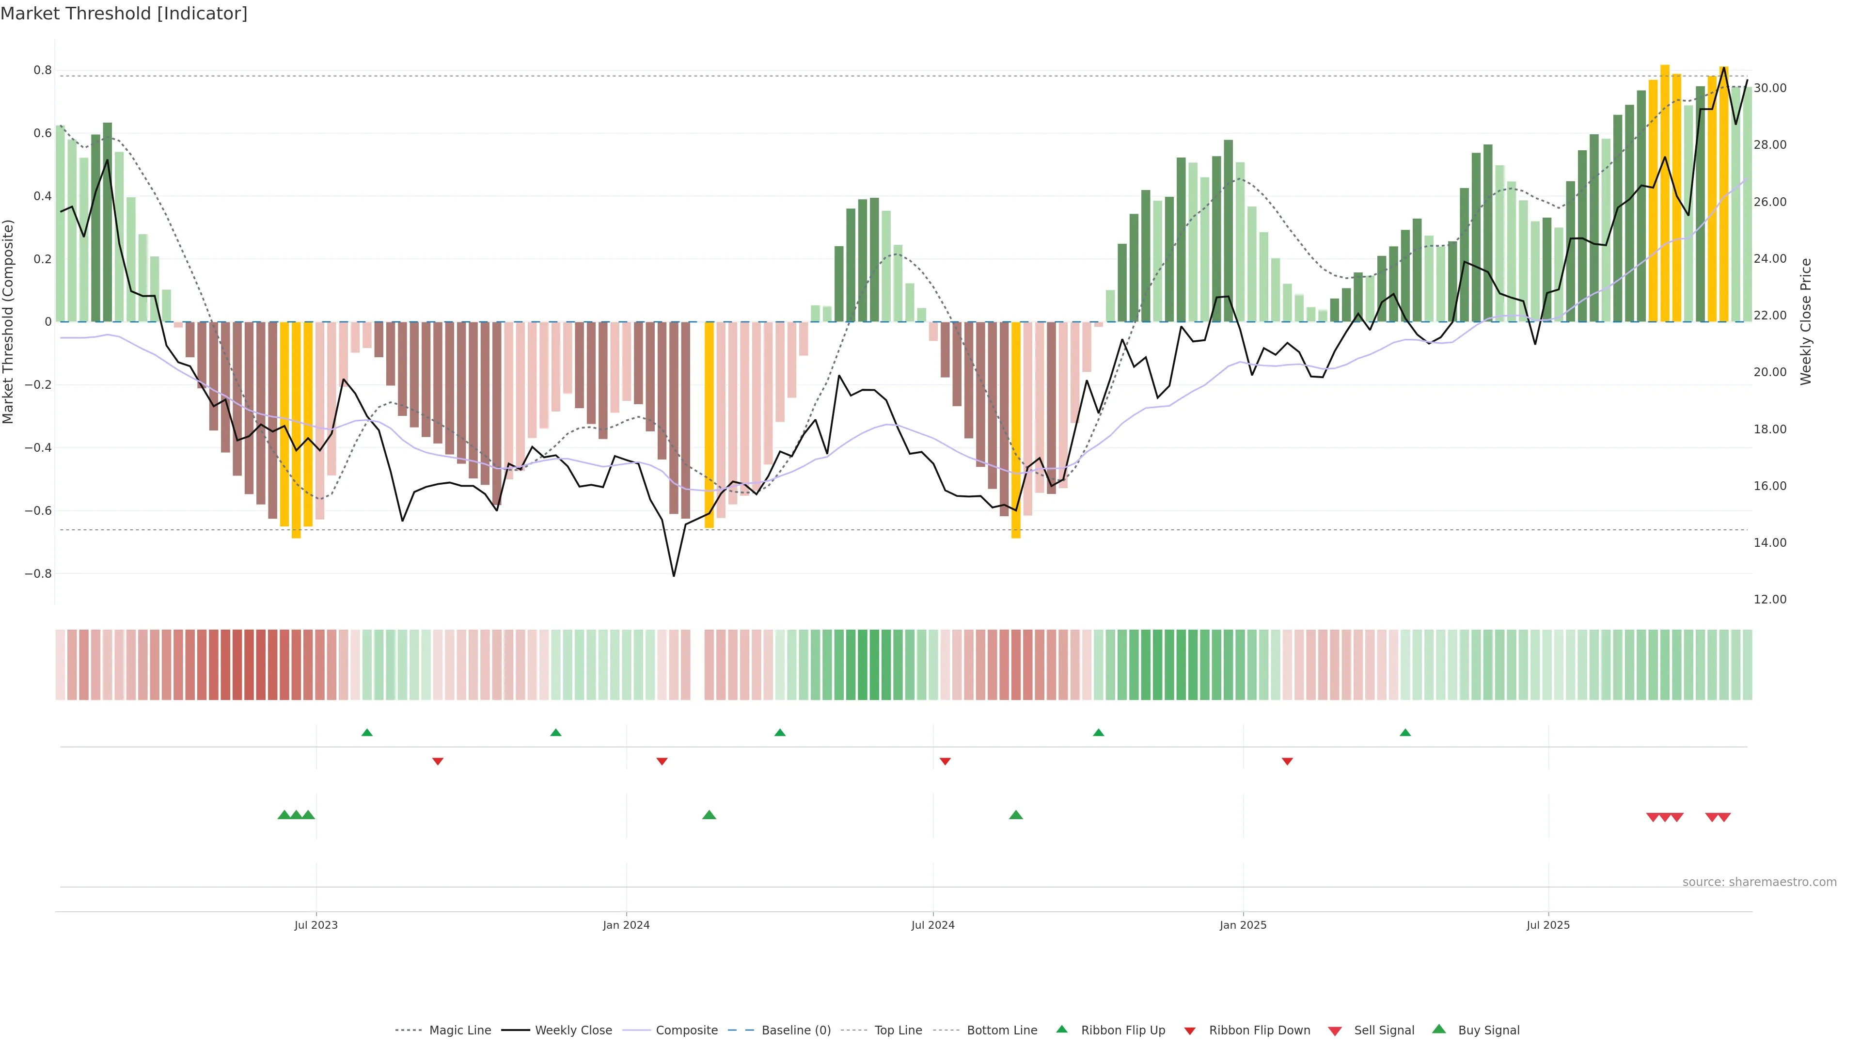Click the Market Threshold [Indicator] title
1861x1047 pixels.
point(124,14)
